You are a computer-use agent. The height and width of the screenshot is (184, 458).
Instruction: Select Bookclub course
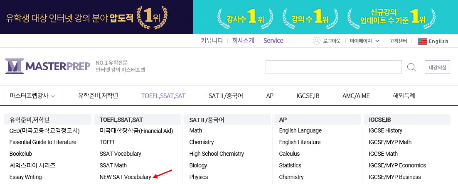click(x=21, y=154)
